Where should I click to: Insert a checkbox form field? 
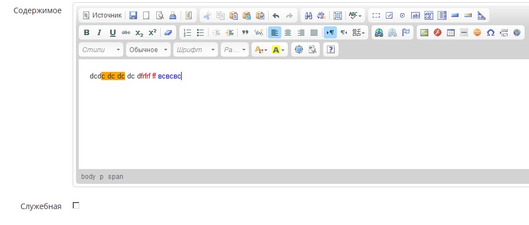tap(389, 15)
